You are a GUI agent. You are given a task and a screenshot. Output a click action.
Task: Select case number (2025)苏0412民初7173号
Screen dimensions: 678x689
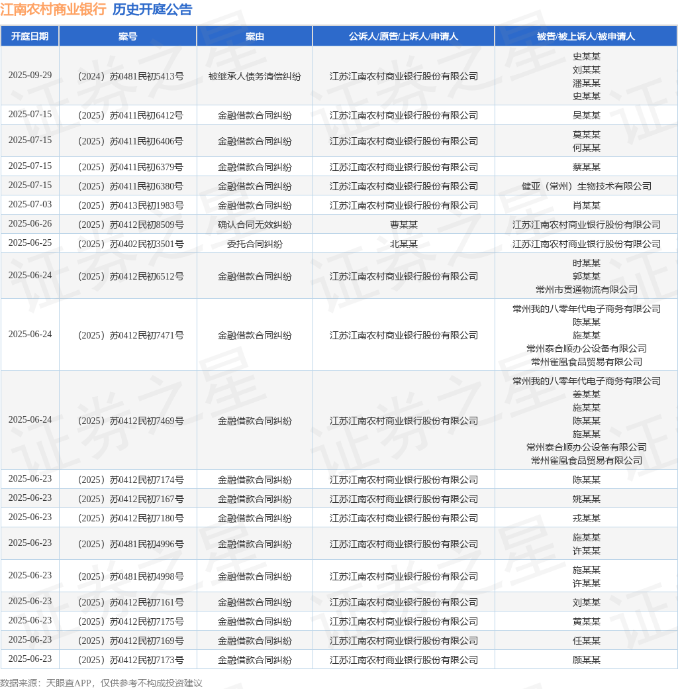(x=131, y=661)
